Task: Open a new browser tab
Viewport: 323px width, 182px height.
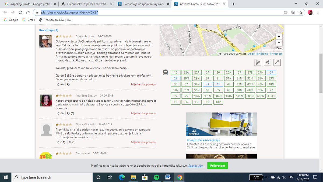Action: (x=233, y=4)
